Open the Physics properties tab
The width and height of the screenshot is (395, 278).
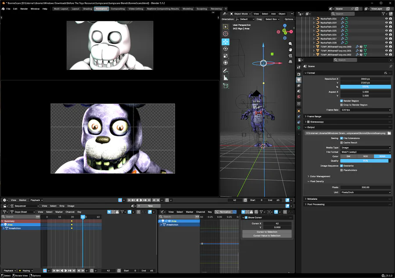point(299,116)
